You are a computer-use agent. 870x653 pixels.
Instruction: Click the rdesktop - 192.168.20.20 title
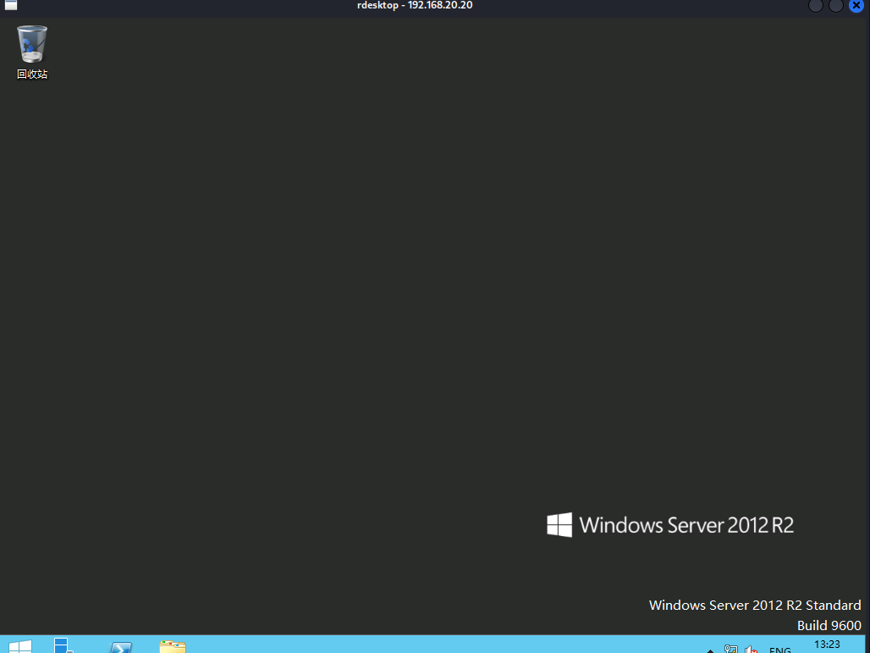click(x=415, y=5)
